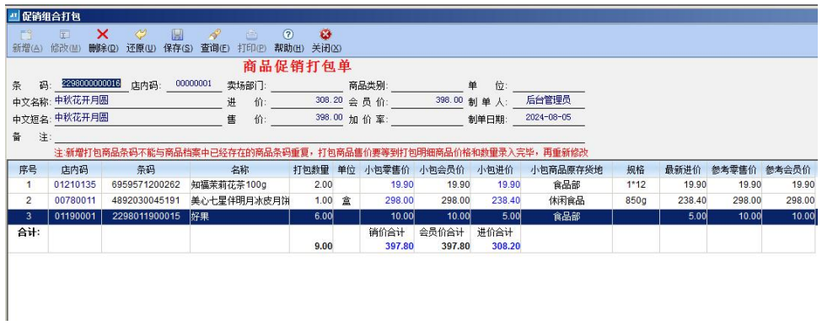
Task: Select the 知福茉莉花茶100g name cell
Action: tap(239, 184)
